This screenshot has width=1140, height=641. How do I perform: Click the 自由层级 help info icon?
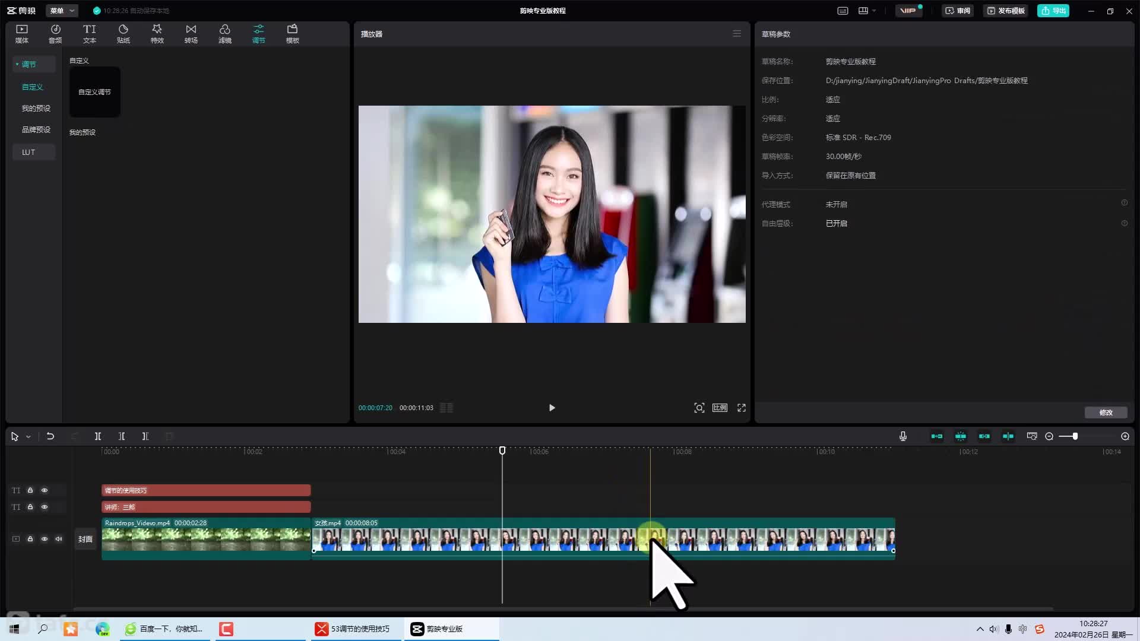[x=1124, y=223]
